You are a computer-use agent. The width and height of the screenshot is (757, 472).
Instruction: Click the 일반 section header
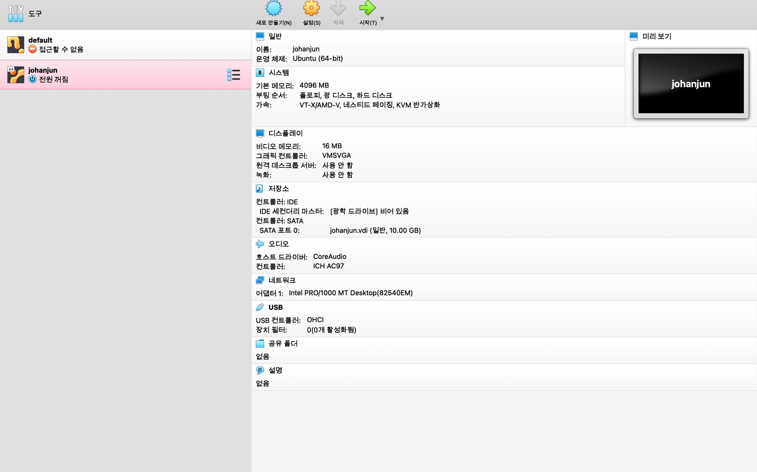pos(275,37)
